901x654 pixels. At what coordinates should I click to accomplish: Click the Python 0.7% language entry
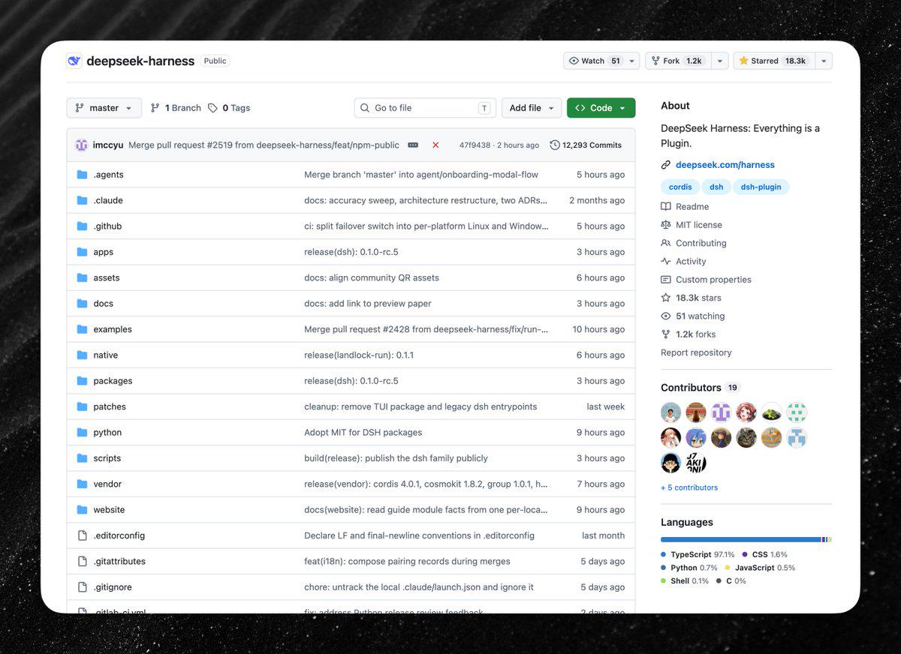coord(689,568)
